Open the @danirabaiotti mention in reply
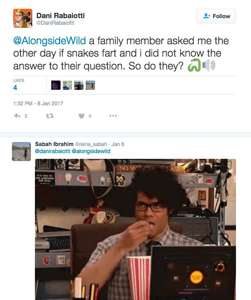Image resolution: width=251 pixels, height=300 pixels. (53, 151)
